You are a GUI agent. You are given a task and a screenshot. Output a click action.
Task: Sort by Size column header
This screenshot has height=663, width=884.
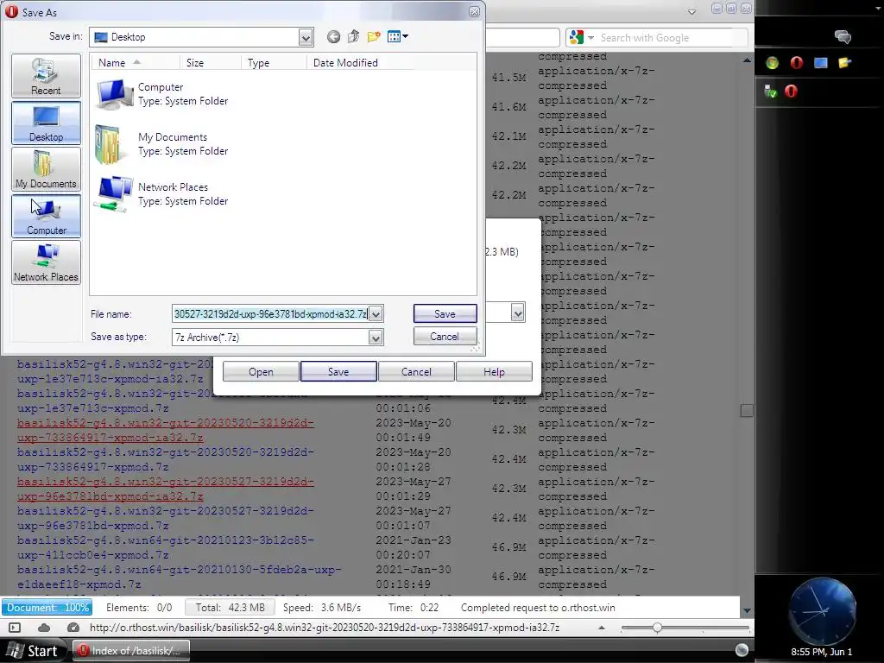[211, 62]
